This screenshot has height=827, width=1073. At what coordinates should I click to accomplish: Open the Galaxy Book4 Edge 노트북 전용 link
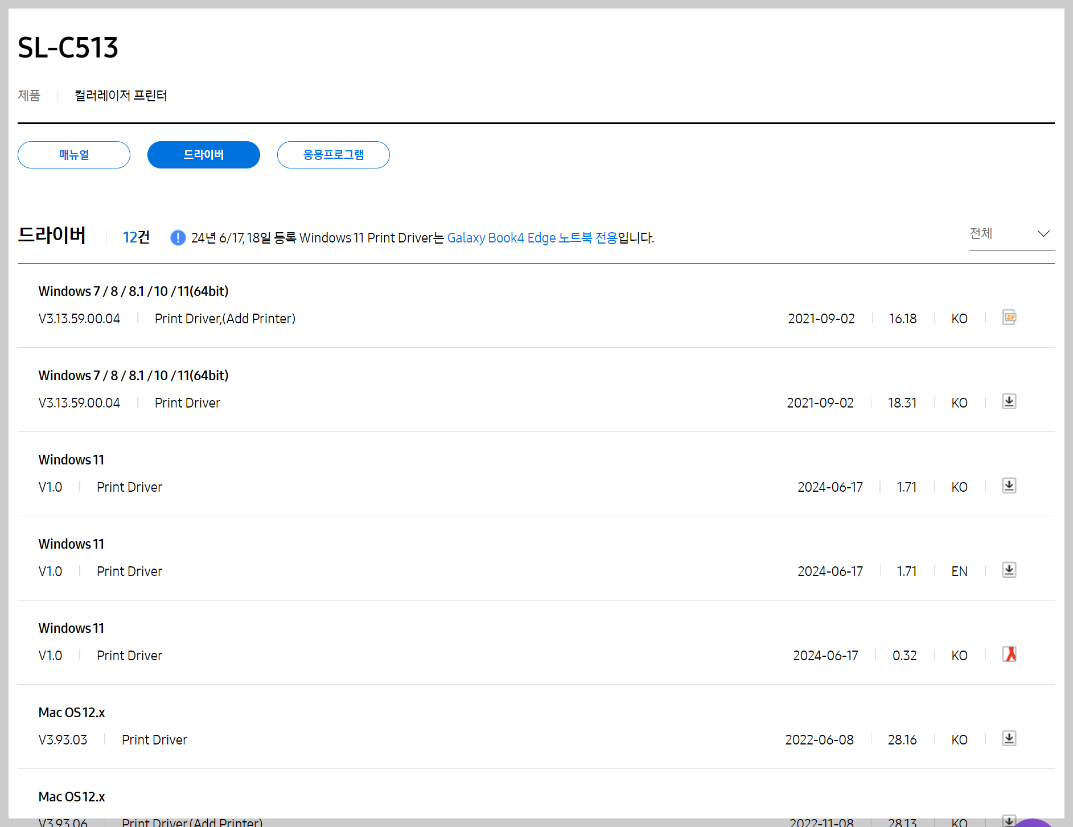(532, 237)
